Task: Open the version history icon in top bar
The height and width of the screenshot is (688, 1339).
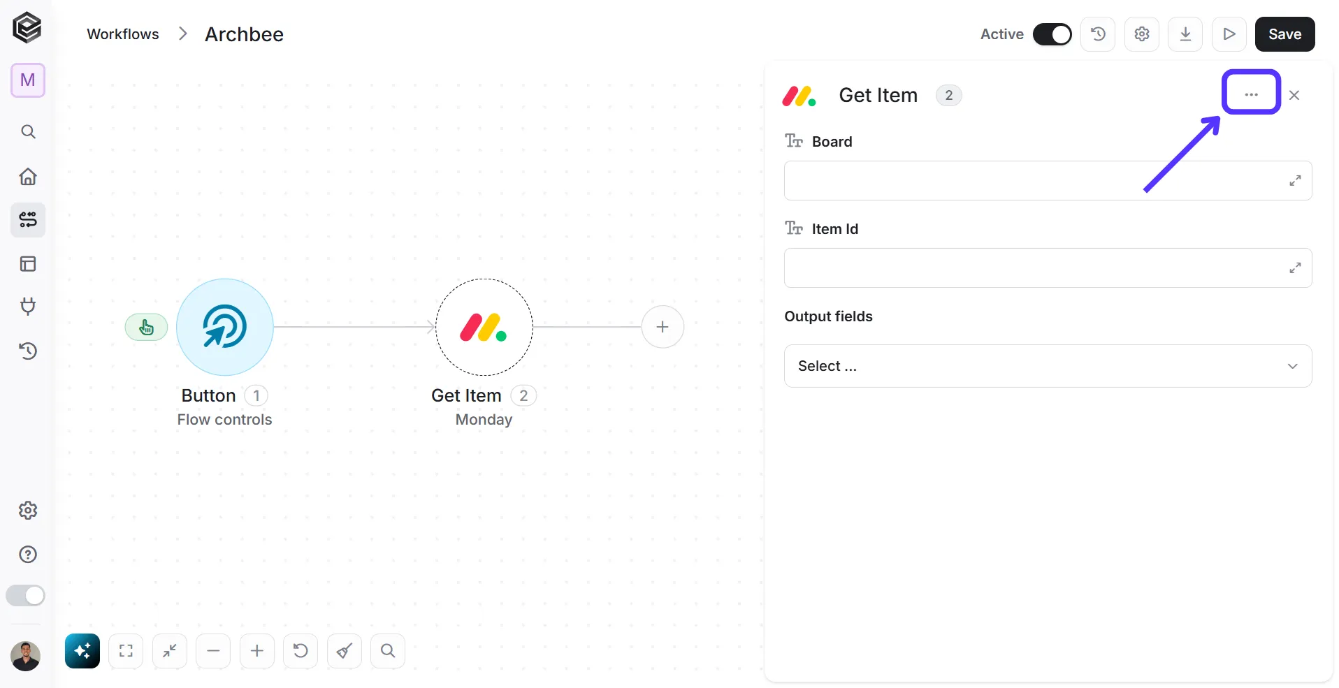Action: click(1098, 34)
